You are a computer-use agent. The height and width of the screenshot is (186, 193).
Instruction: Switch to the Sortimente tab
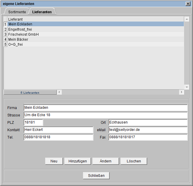click(17, 12)
